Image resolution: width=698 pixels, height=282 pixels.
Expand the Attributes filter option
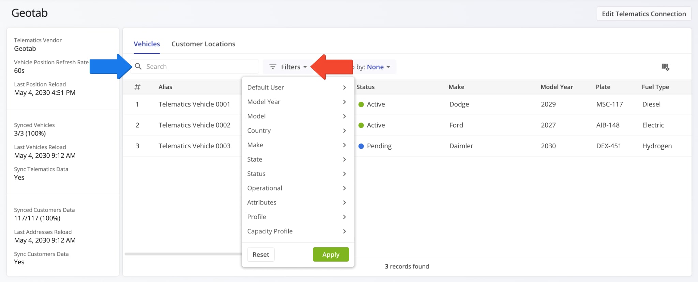coord(298,202)
